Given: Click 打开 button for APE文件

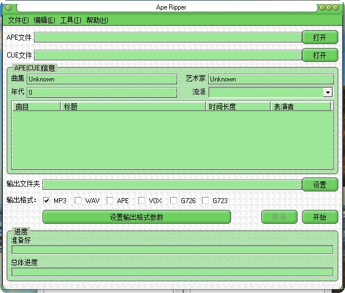Looking at the screenshot, I should tap(320, 37).
